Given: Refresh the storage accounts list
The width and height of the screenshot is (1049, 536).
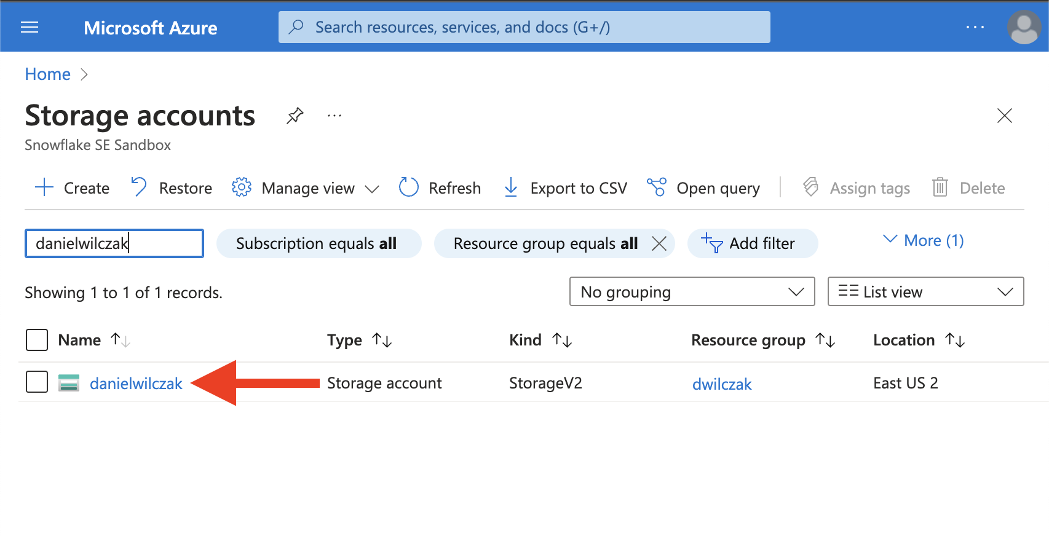Looking at the screenshot, I should click(x=440, y=187).
